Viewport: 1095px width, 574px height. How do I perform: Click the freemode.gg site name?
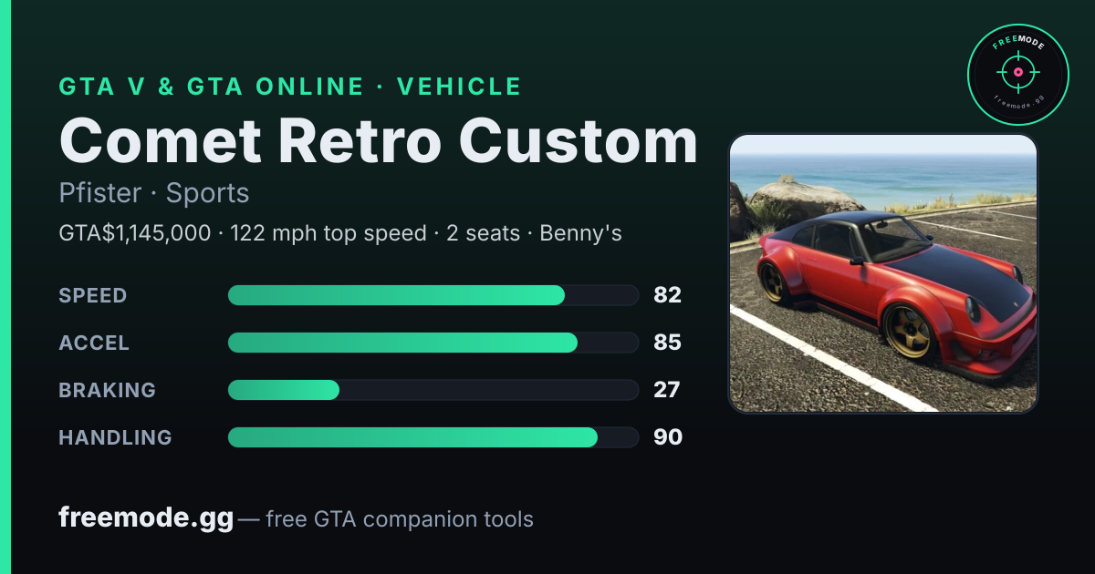coord(146,518)
